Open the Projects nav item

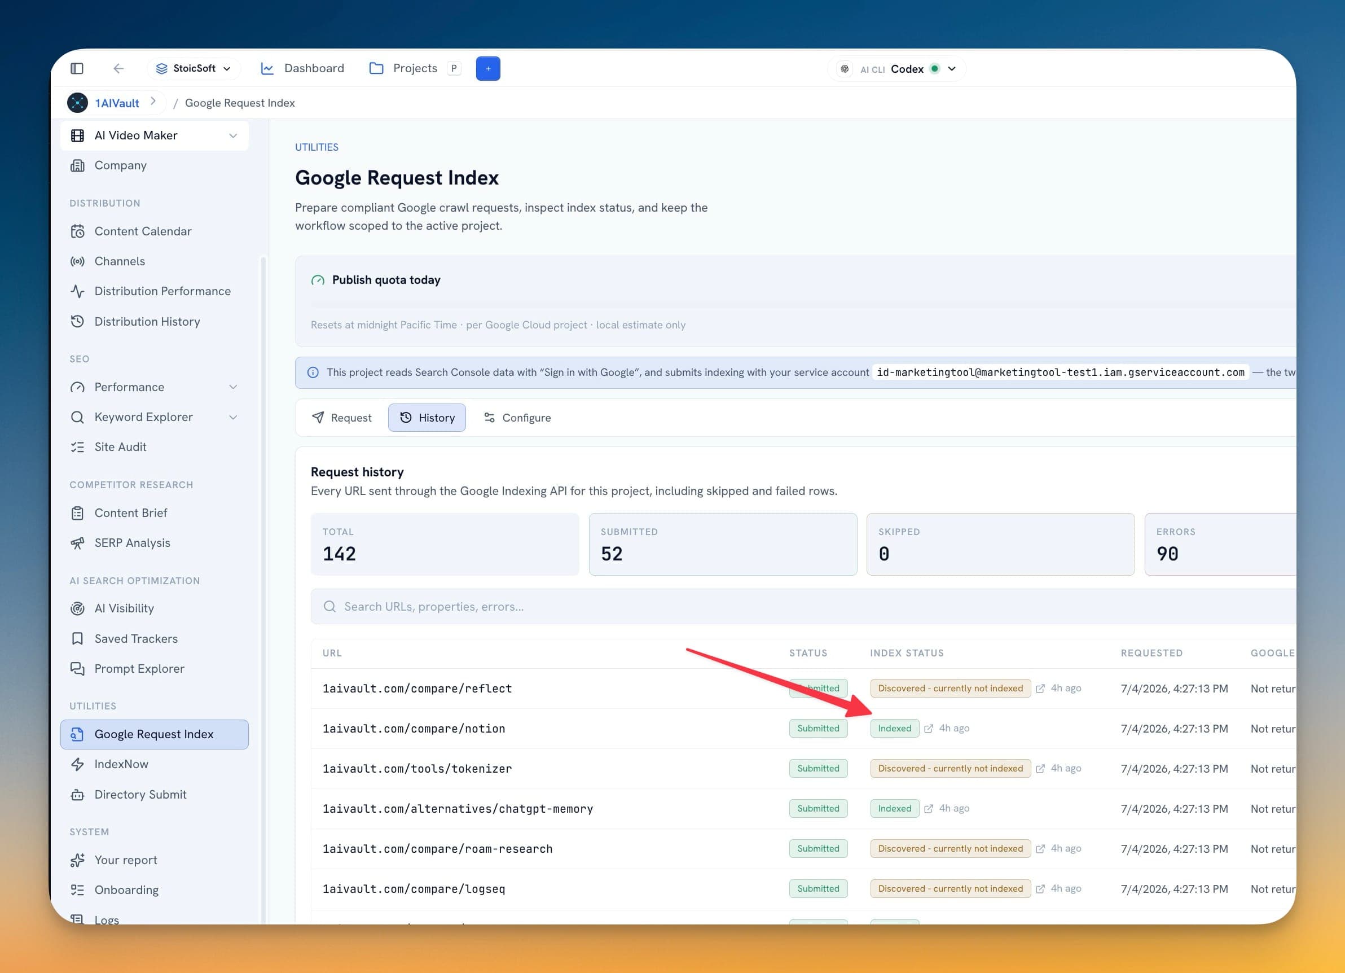click(403, 68)
